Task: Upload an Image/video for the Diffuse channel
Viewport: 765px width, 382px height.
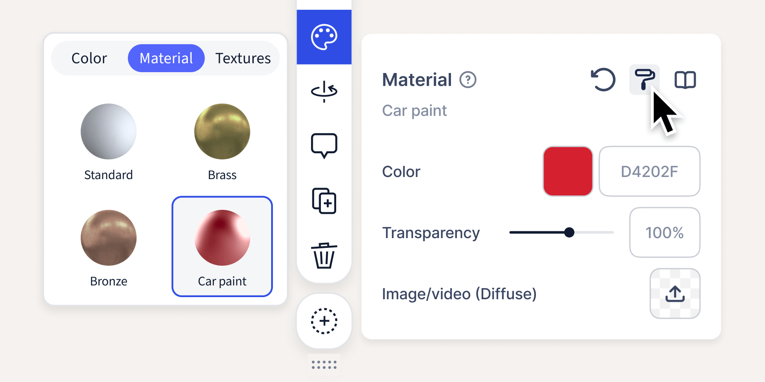Action: pyautogui.click(x=674, y=293)
